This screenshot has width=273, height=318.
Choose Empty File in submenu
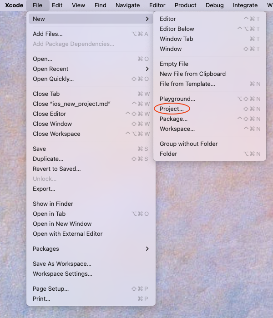(x=174, y=64)
